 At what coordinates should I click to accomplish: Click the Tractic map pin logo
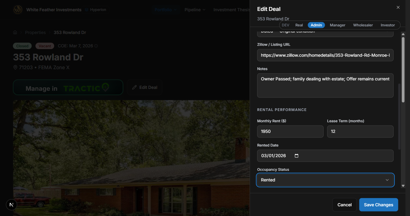[x=105, y=88]
